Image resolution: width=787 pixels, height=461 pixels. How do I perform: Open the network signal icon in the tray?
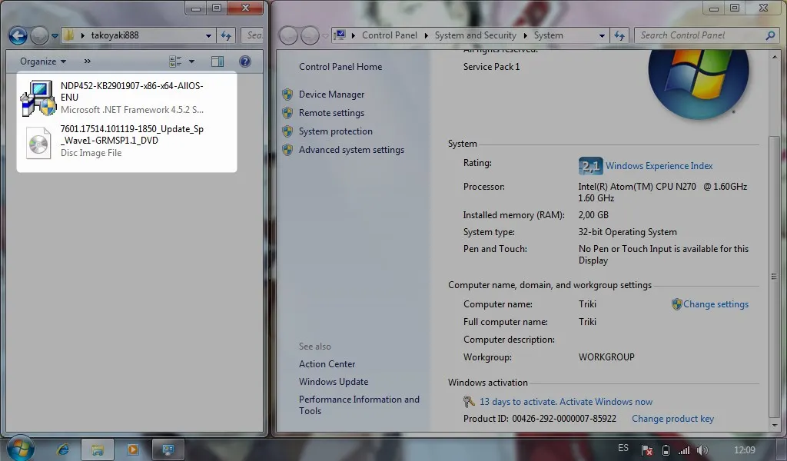(683, 450)
